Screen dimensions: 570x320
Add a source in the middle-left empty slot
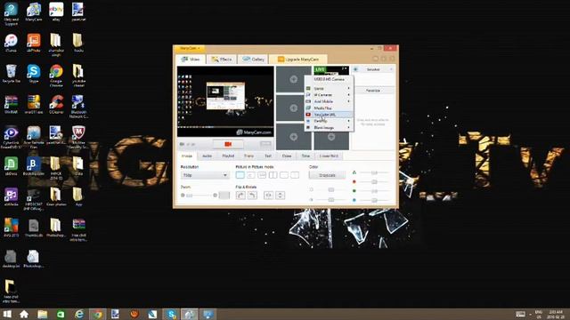point(293,108)
